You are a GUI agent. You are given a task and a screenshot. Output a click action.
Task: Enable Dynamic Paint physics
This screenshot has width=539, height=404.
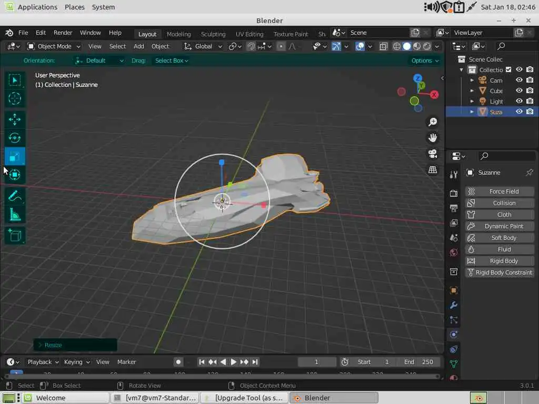click(500, 226)
